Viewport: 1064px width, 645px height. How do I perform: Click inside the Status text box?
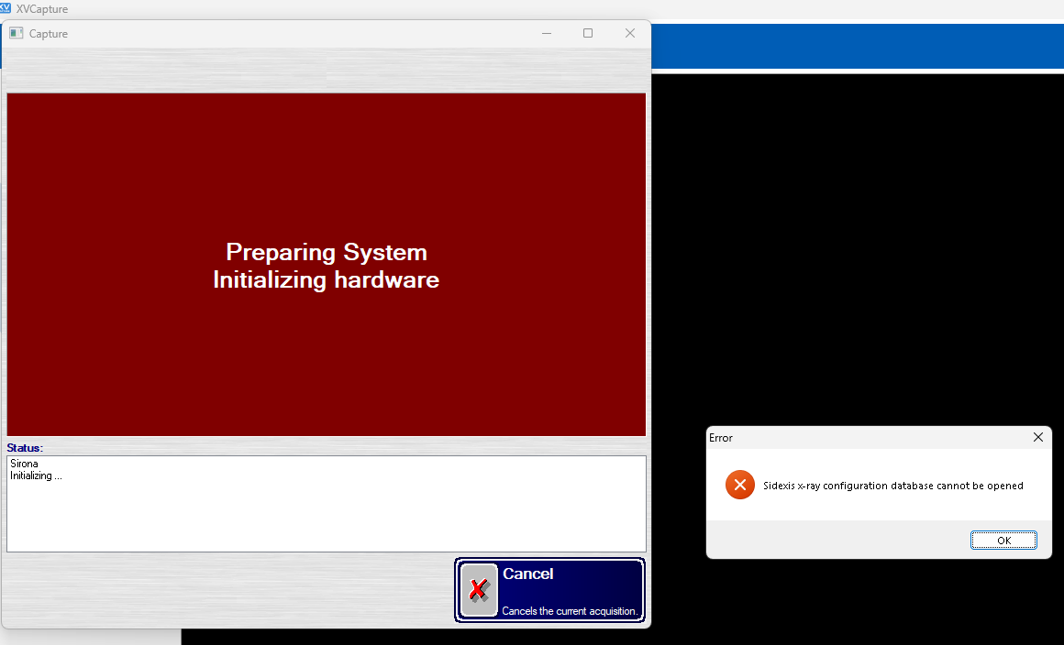(x=327, y=504)
